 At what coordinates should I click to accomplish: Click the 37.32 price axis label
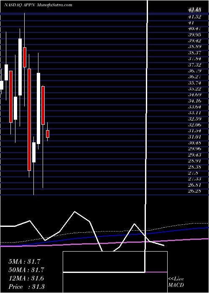[195, 65]
